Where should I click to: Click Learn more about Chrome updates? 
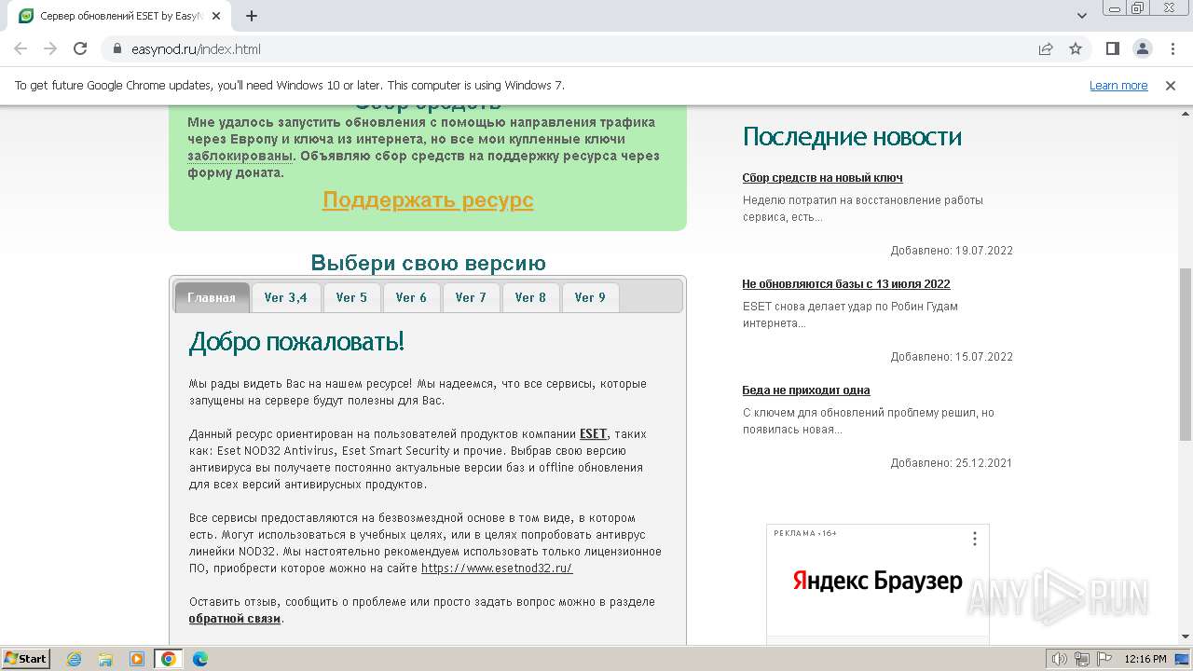[1118, 86]
